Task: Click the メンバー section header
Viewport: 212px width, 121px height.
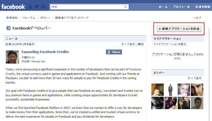Action: [x=178, y=73]
